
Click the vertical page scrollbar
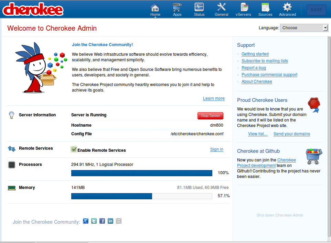329,137
